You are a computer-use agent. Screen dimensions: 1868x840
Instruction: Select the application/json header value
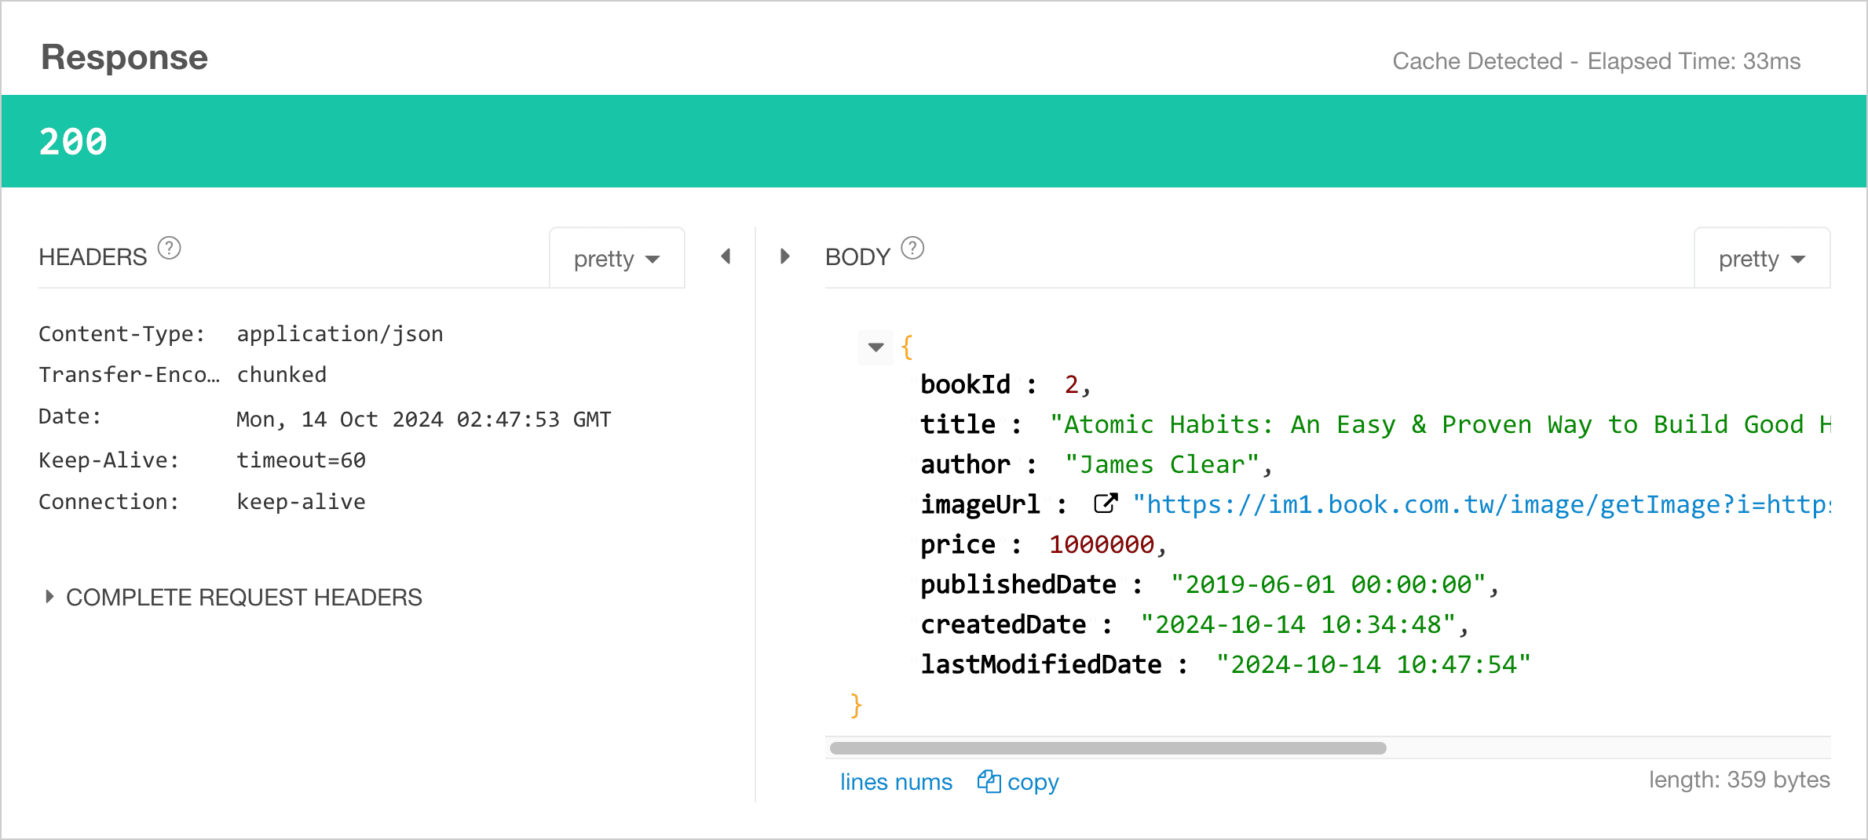click(340, 334)
